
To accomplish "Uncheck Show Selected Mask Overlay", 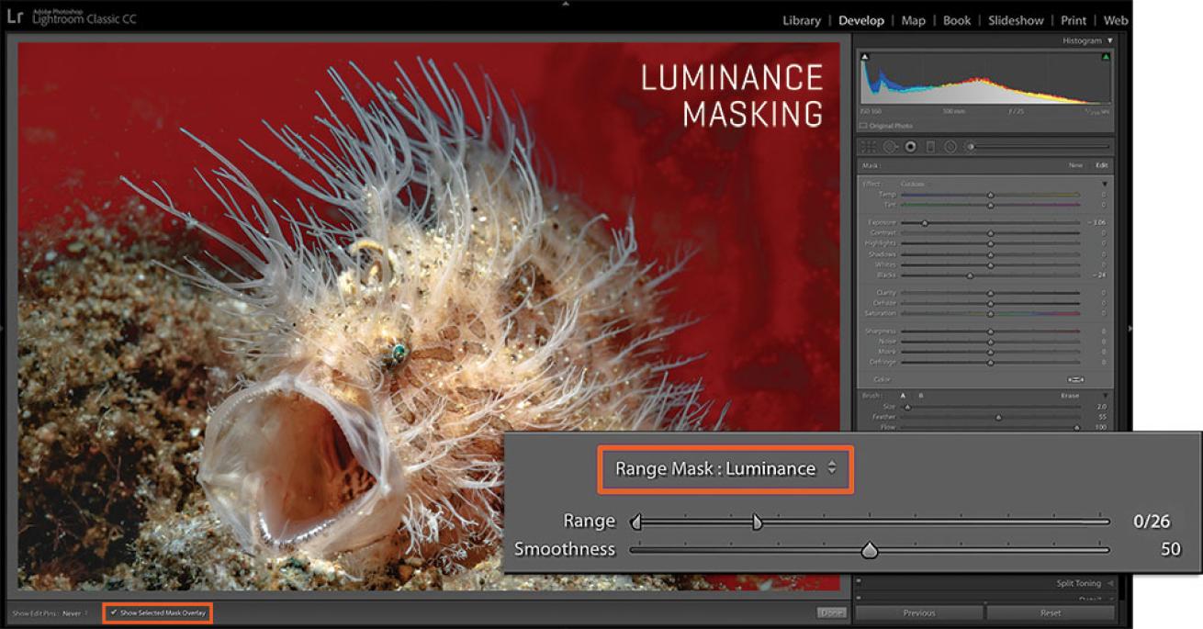I will [x=114, y=612].
